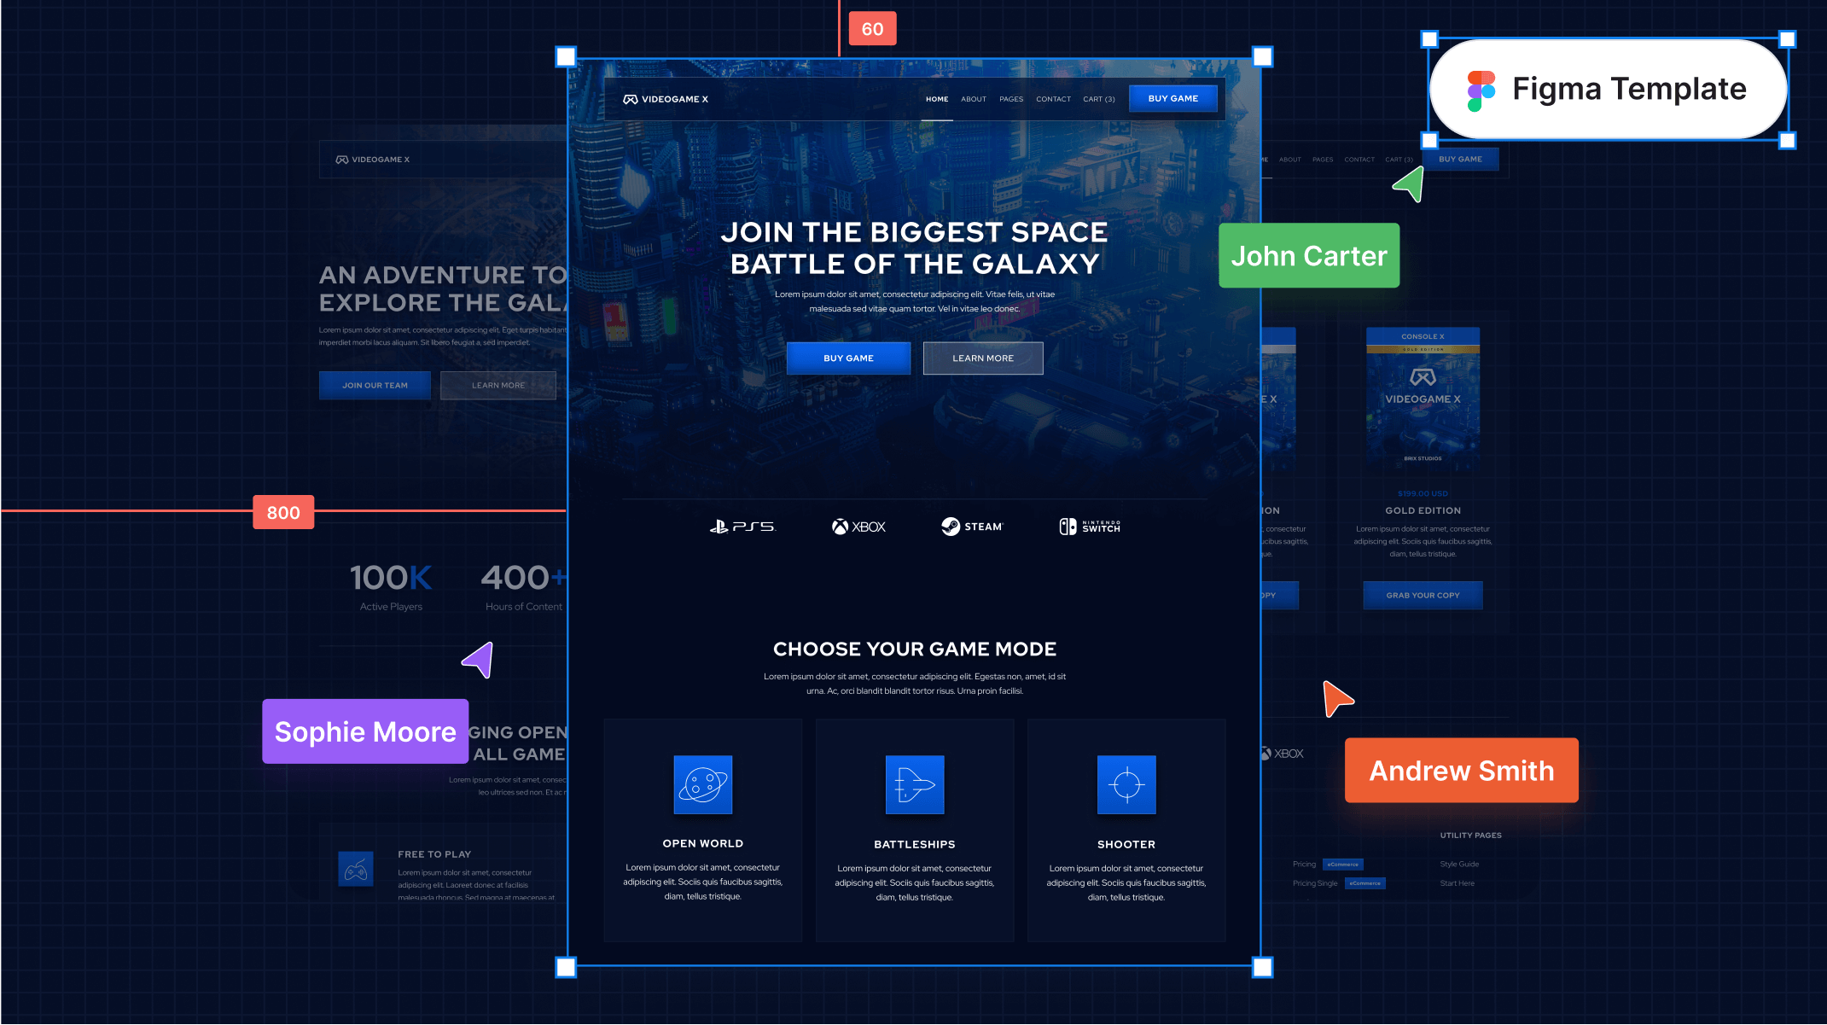Click the Open World game mode icon
Screen dimensions: 1827x1025
pyautogui.click(x=702, y=785)
